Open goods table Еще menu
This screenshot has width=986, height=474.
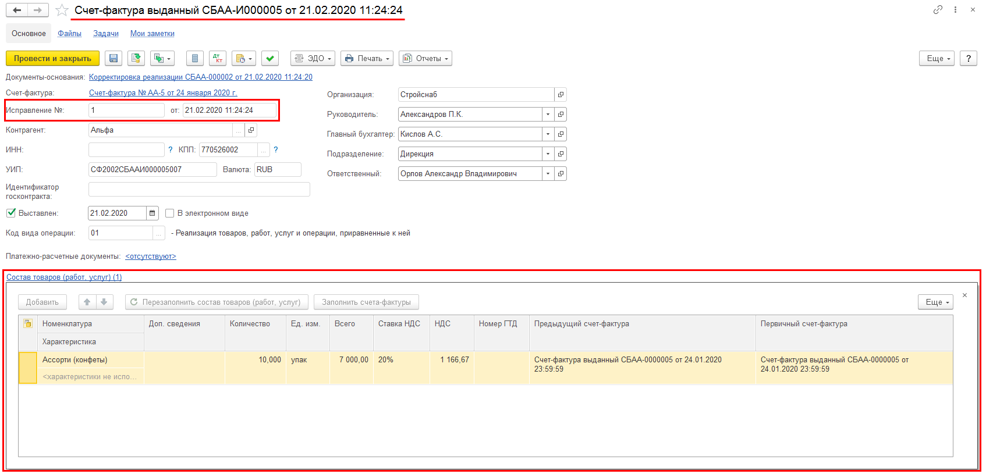[935, 302]
